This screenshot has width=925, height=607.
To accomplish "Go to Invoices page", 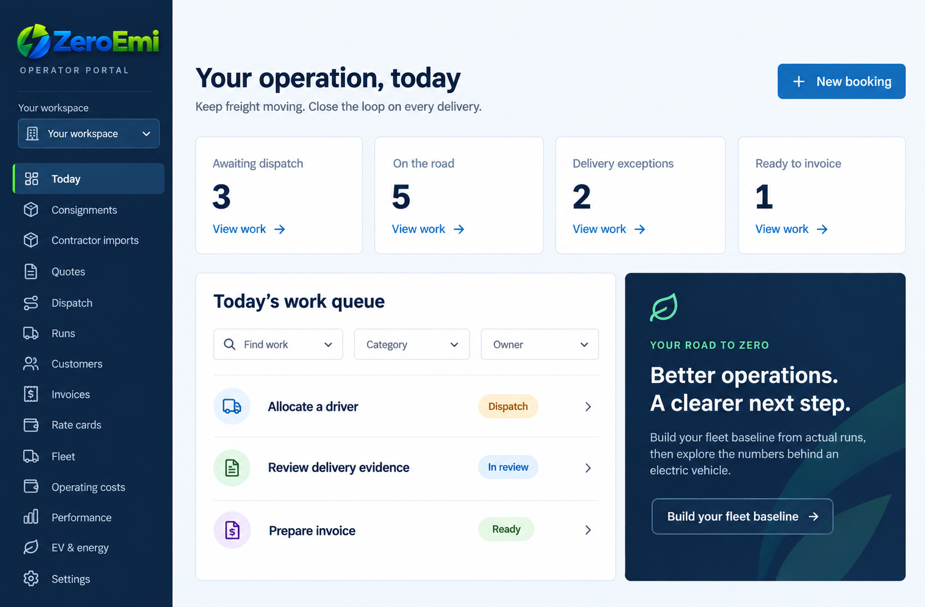I will [88, 394].
